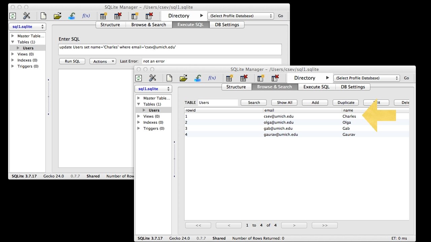Click the refresh icon in the back window toolbar

13,16
